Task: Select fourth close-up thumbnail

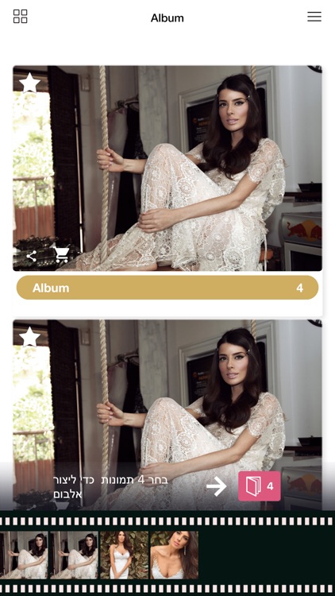Action: (174, 555)
